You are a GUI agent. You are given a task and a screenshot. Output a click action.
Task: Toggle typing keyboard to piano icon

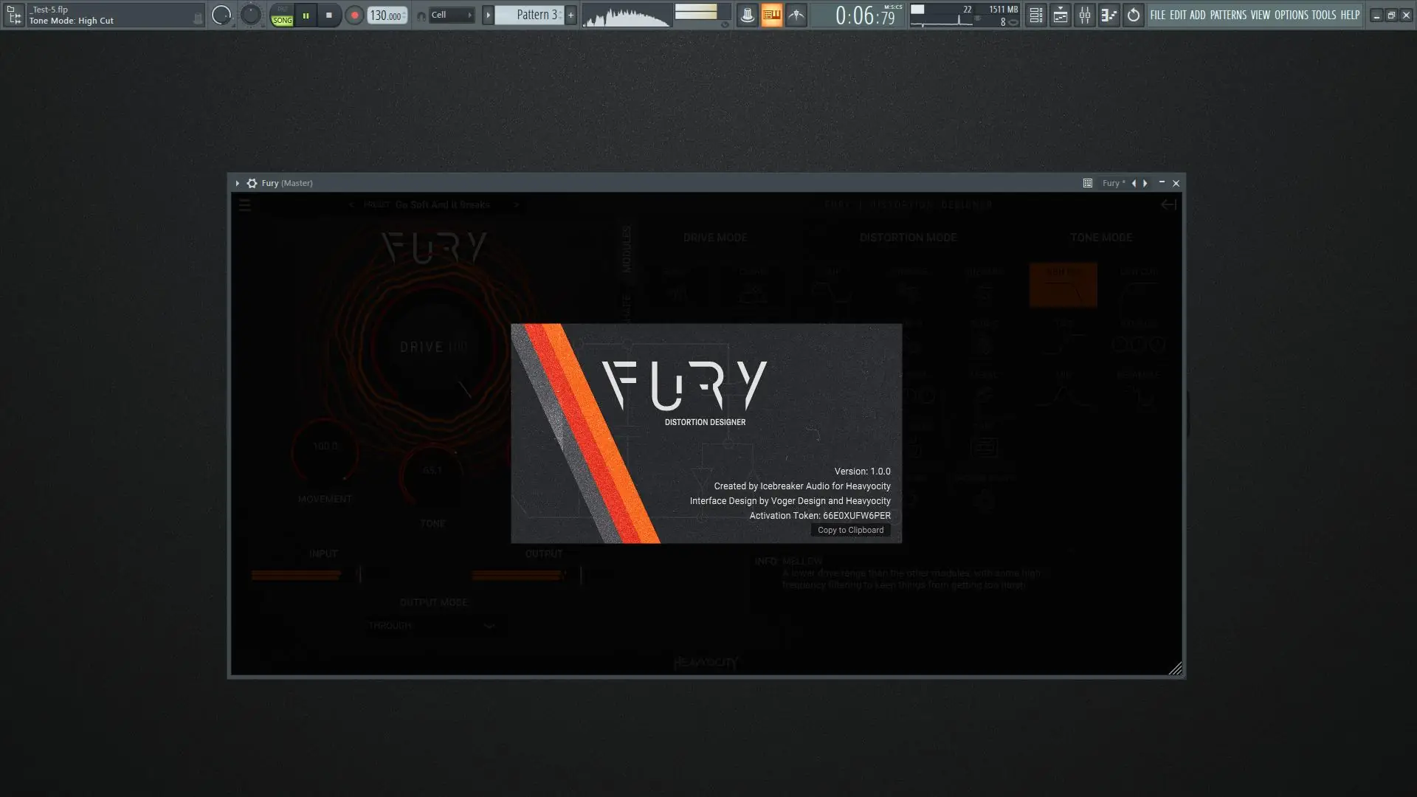click(x=771, y=15)
